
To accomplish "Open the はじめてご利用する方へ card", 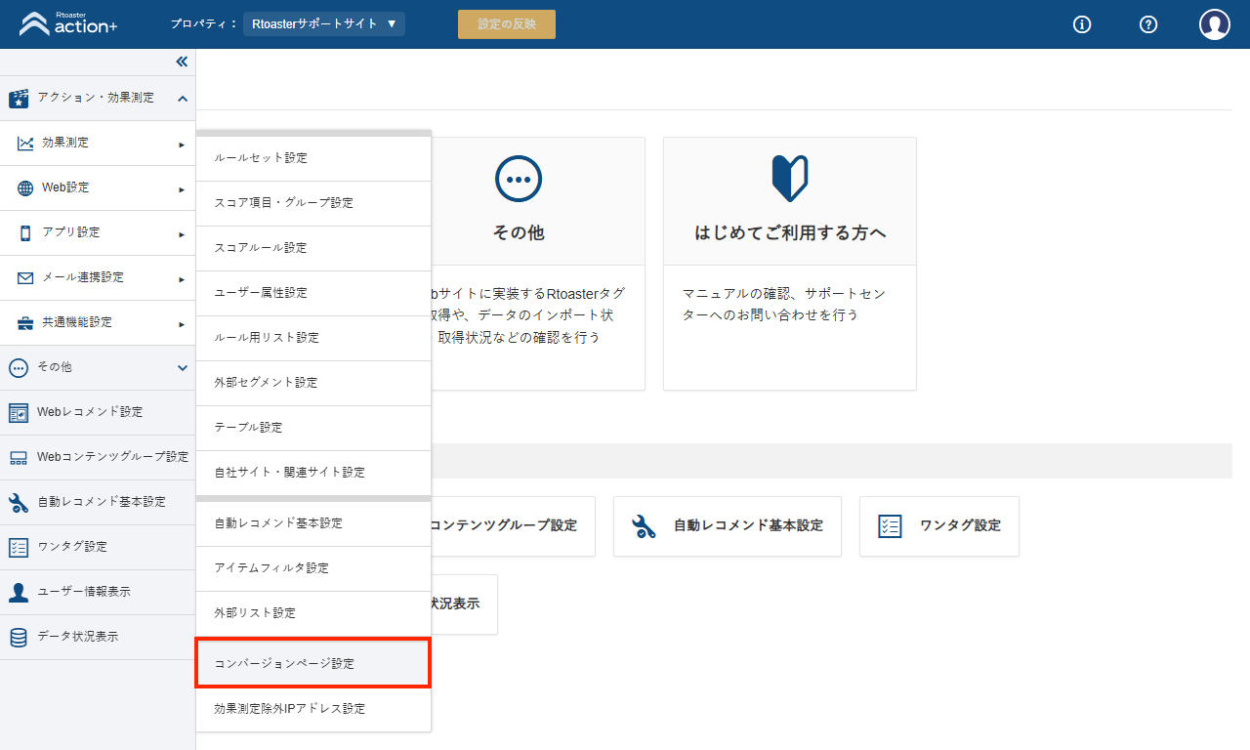I will click(790, 264).
